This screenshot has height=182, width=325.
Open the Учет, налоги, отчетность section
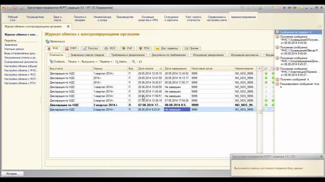[x=193, y=19]
